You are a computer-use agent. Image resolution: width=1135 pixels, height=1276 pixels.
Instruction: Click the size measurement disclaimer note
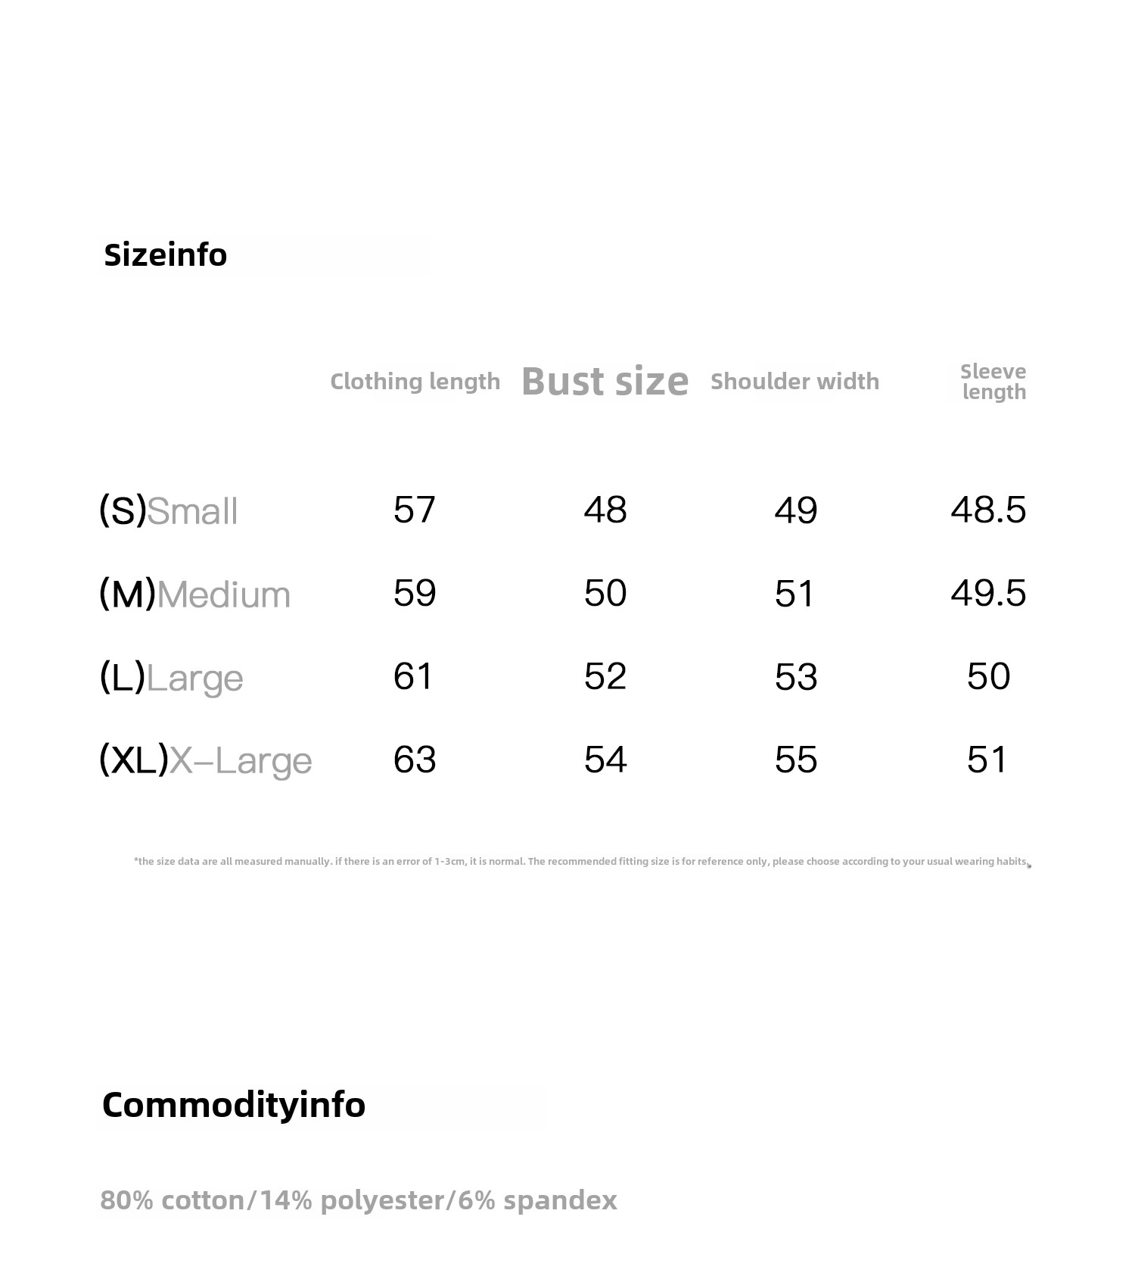tap(581, 862)
